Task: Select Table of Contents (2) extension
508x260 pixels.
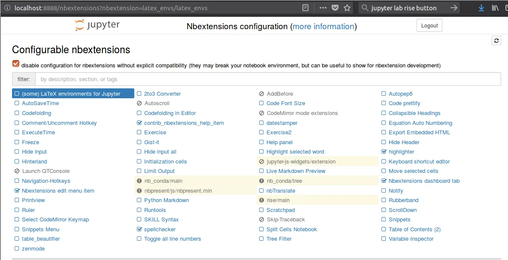Action: (x=414, y=230)
